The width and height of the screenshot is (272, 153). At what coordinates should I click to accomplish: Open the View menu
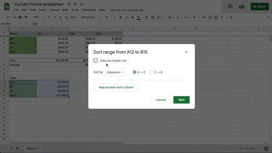33,10
